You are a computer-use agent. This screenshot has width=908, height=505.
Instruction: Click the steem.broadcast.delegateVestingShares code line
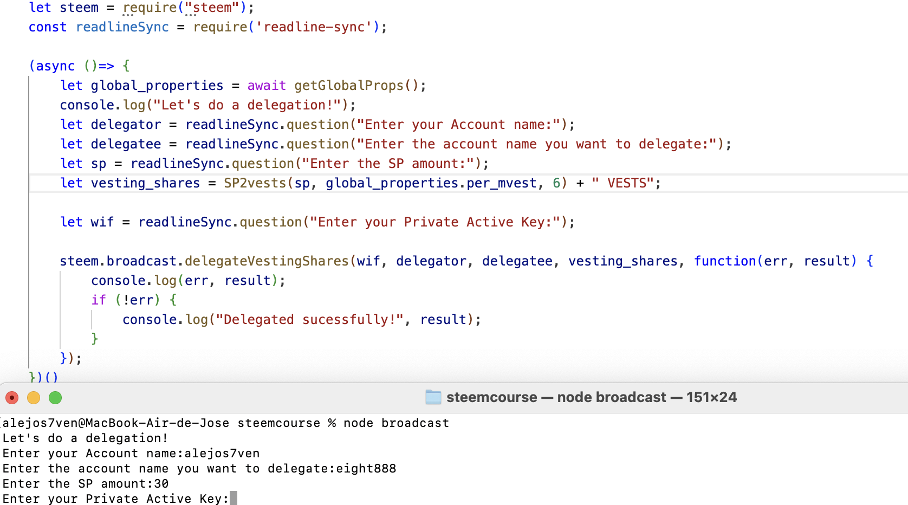466,261
